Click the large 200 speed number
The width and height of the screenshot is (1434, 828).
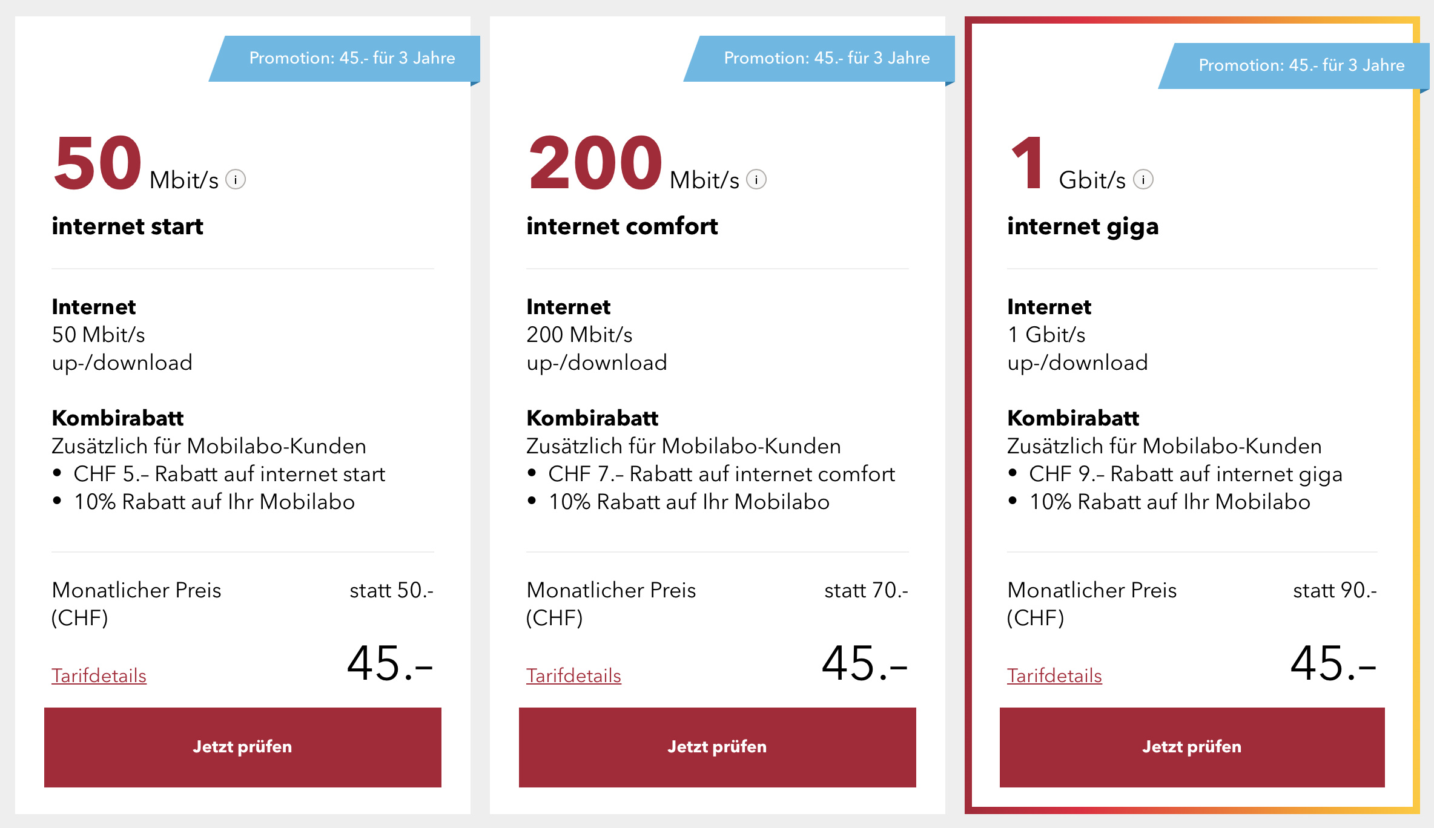coord(596,163)
